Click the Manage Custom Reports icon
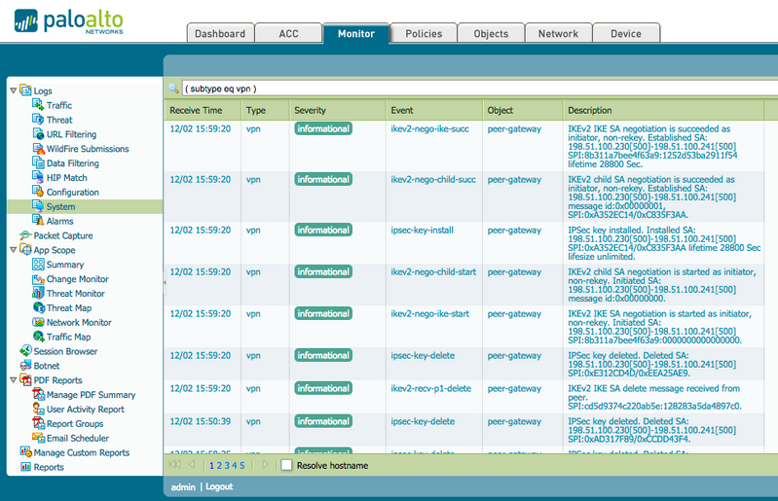The image size is (778, 501). pyautogui.click(x=25, y=451)
